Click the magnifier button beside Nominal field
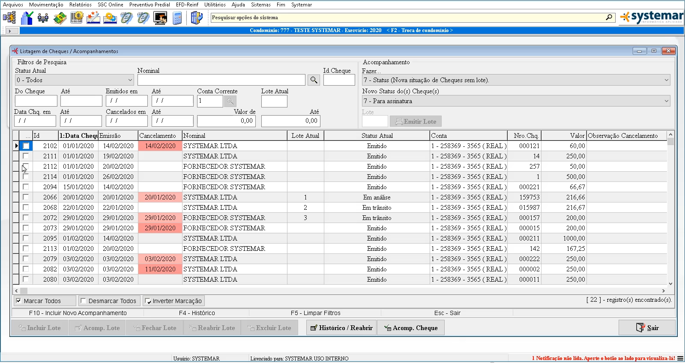This screenshot has width=685, height=363. [314, 80]
